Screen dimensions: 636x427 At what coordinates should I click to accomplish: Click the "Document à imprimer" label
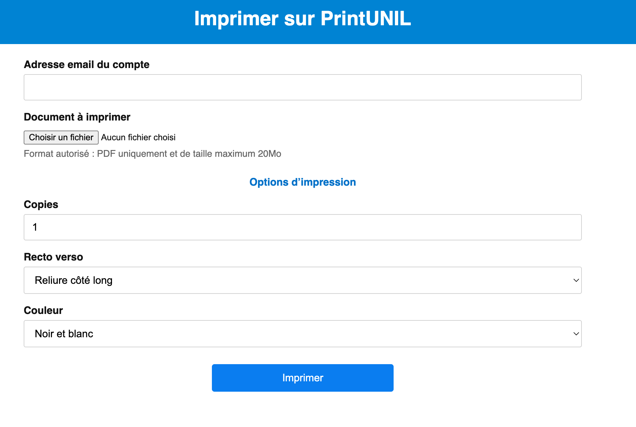click(x=77, y=117)
